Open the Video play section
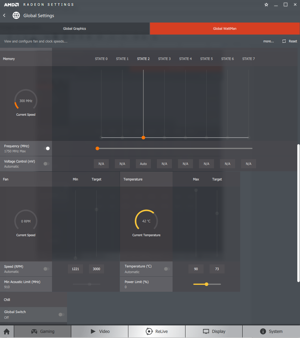 click(x=100, y=331)
